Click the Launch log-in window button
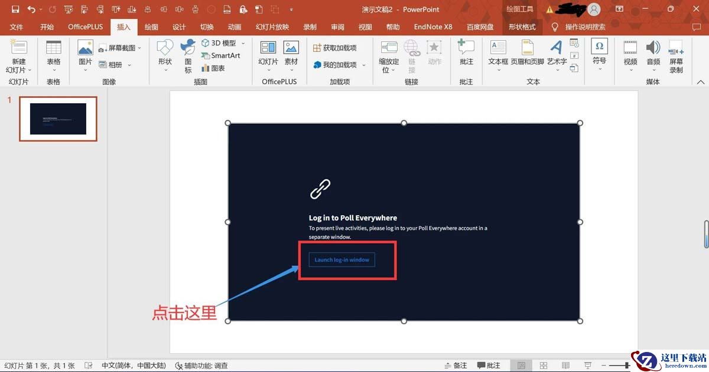This screenshot has width=709, height=372. (342, 260)
